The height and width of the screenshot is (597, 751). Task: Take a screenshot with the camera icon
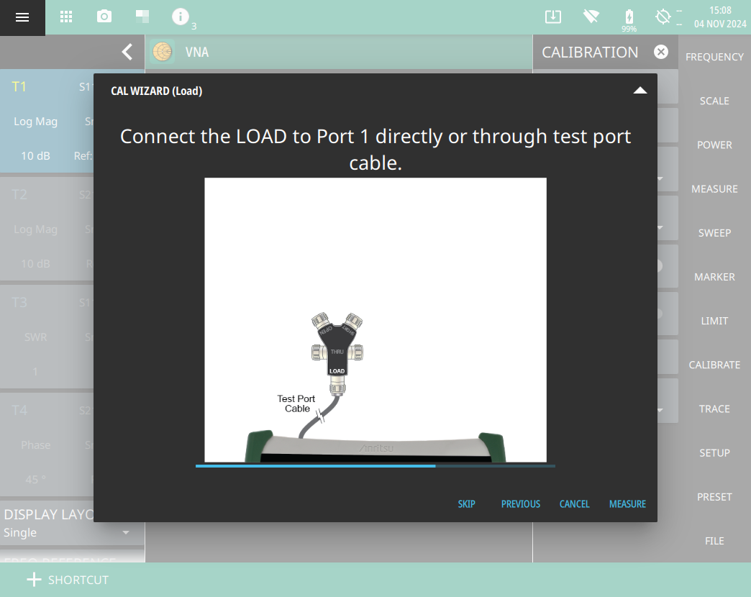(104, 17)
